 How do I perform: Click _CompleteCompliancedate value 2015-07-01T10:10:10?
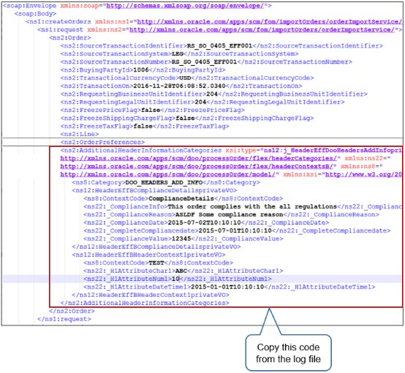tap(235, 230)
